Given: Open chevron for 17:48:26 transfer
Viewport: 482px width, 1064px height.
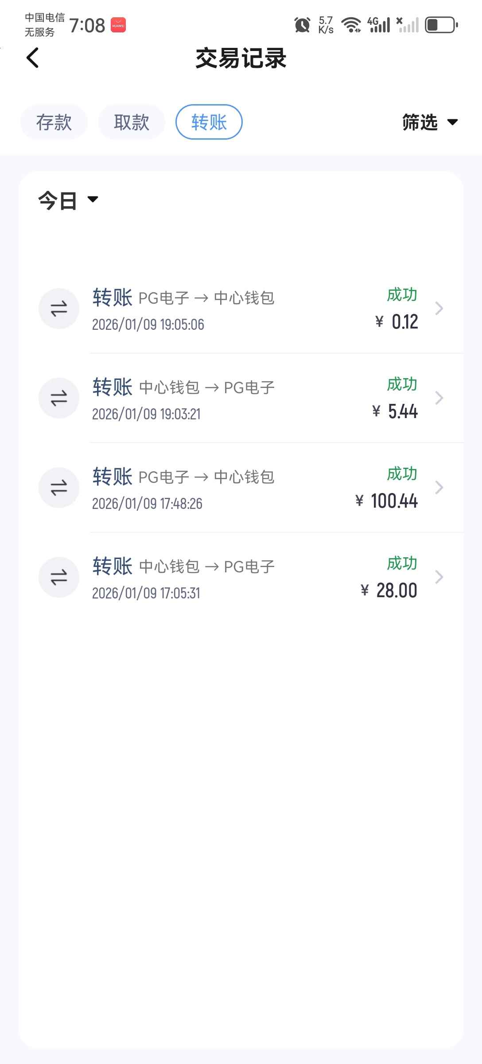Looking at the screenshot, I should [x=439, y=488].
